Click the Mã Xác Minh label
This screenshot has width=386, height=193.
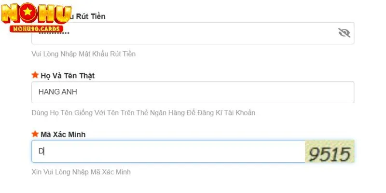(63, 134)
